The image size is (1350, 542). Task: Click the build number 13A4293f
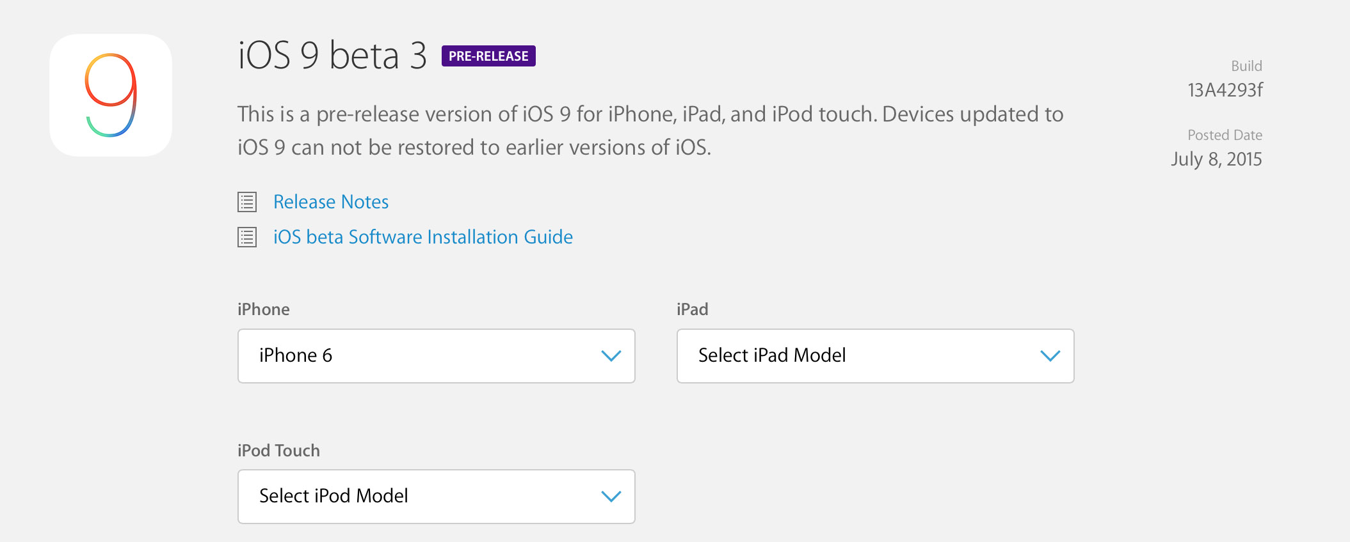[1225, 90]
